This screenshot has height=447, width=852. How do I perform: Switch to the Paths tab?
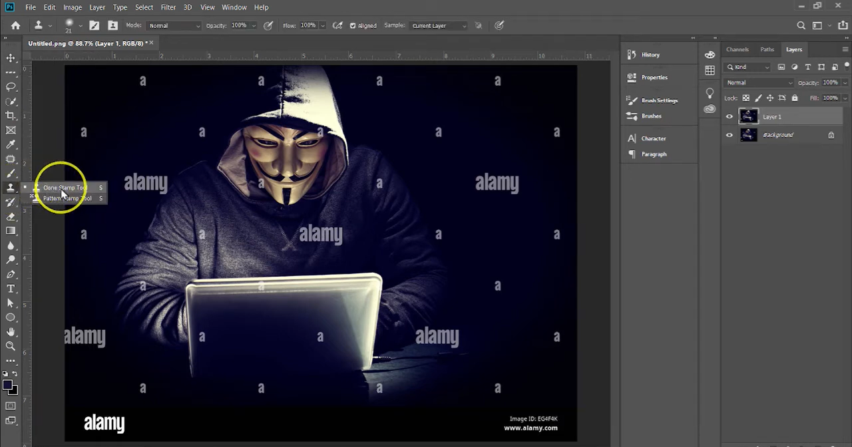pos(767,49)
